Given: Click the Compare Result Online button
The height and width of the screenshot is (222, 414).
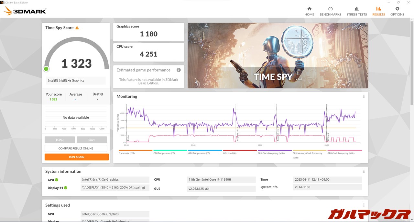Looking at the screenshot, I should (76, 148).
